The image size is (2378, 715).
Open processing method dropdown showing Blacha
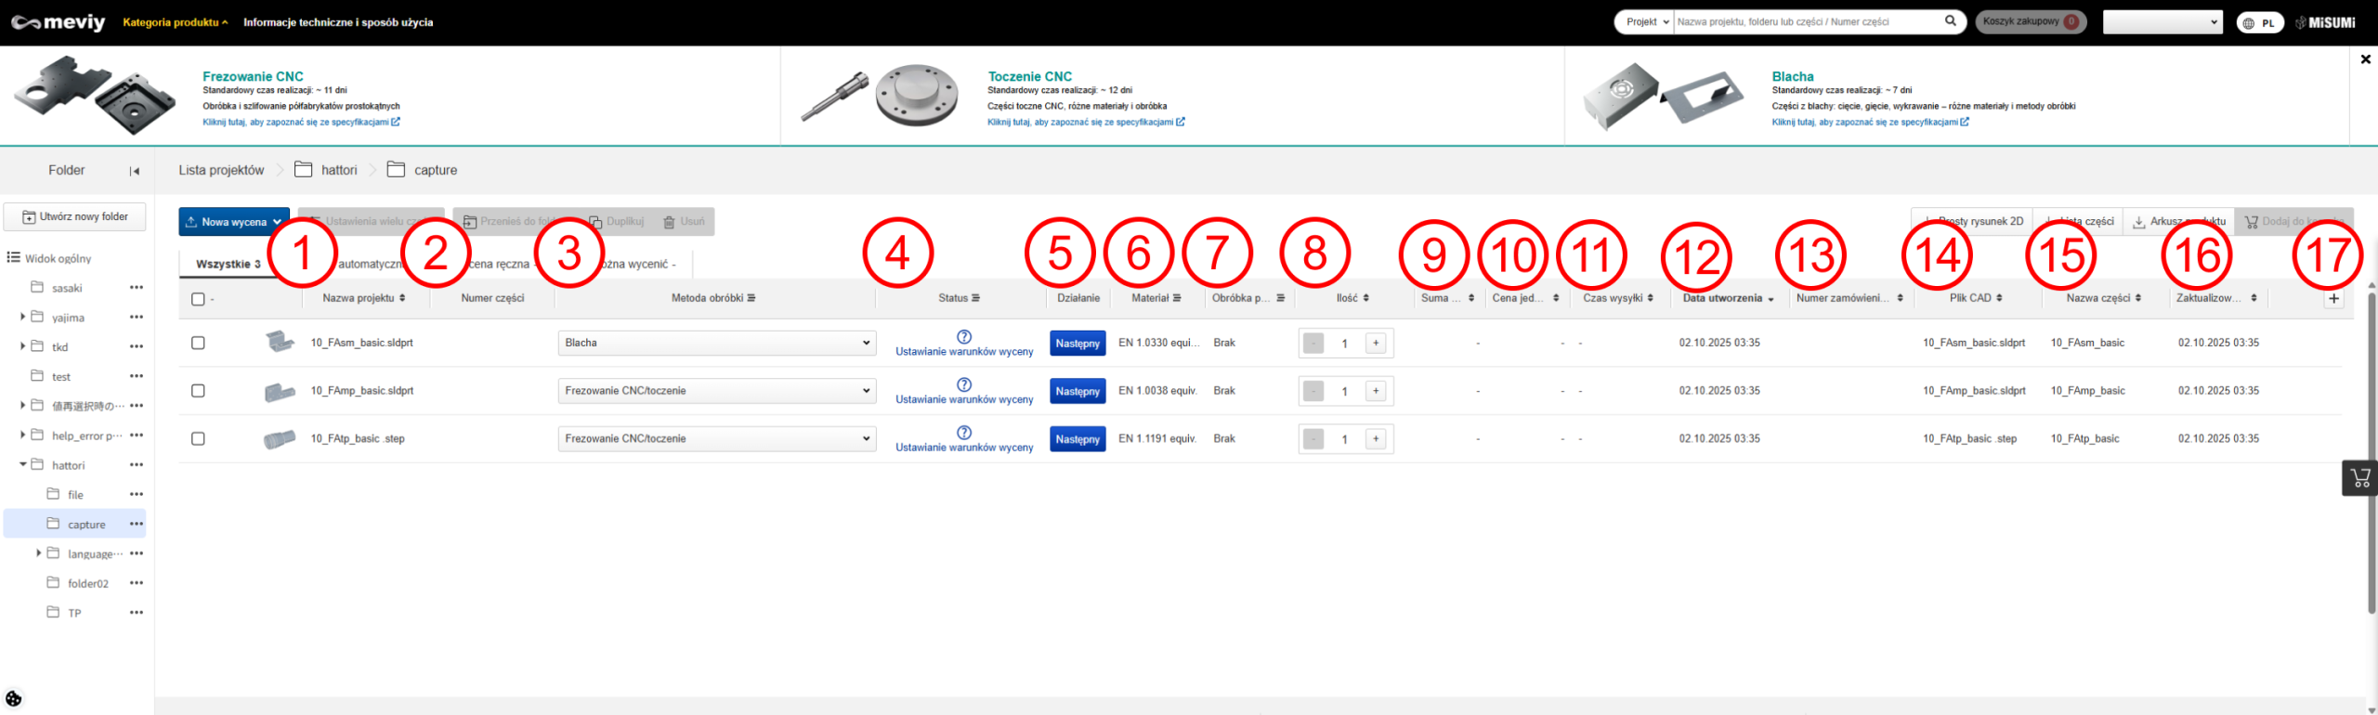(716, 343)
